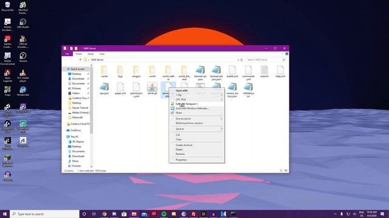The image size is (389, 218).
Task: Select This PC in navigation pane
Action: tap(74, 137)
